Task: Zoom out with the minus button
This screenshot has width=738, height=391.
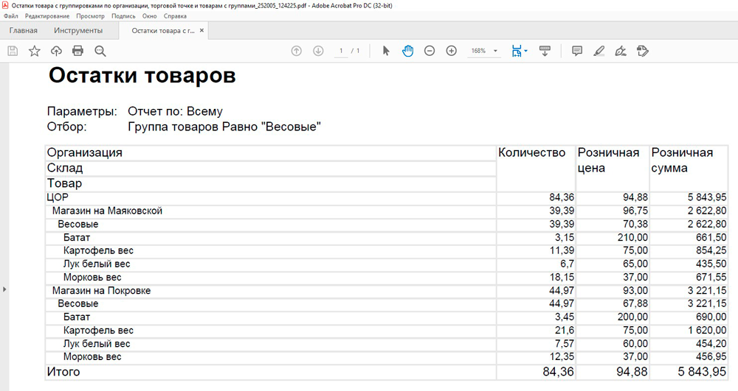Action: point(430,51)
